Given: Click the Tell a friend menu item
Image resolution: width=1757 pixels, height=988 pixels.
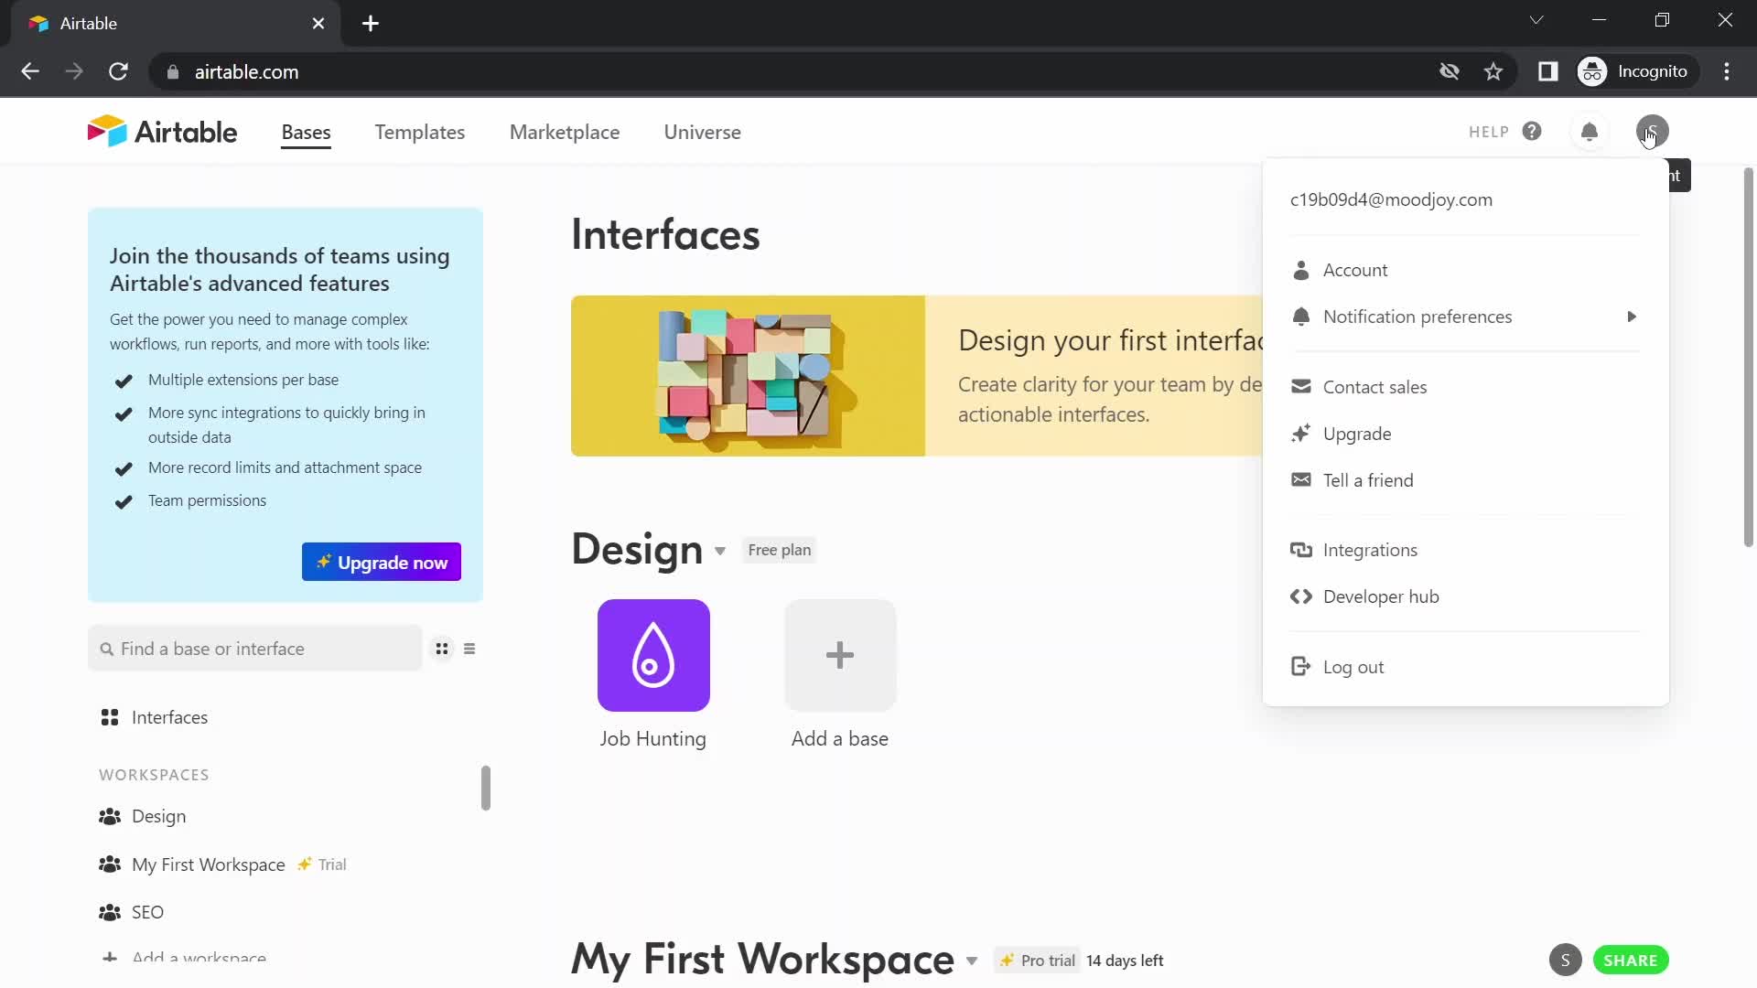Looking at the screenshot, I should 1368,479.
